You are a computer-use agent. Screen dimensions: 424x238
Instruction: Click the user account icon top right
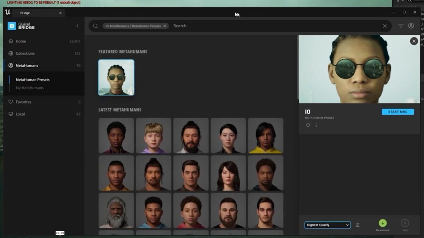[411, 25]
